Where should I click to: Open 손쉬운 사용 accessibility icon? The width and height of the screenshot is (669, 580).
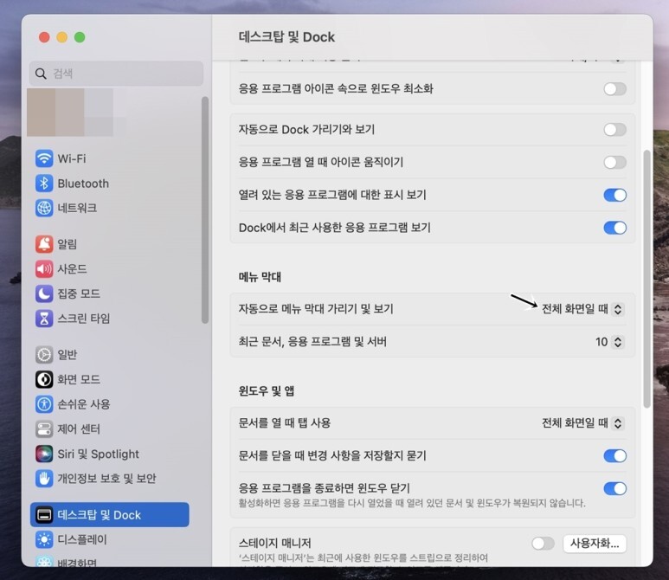click(44, 403)
